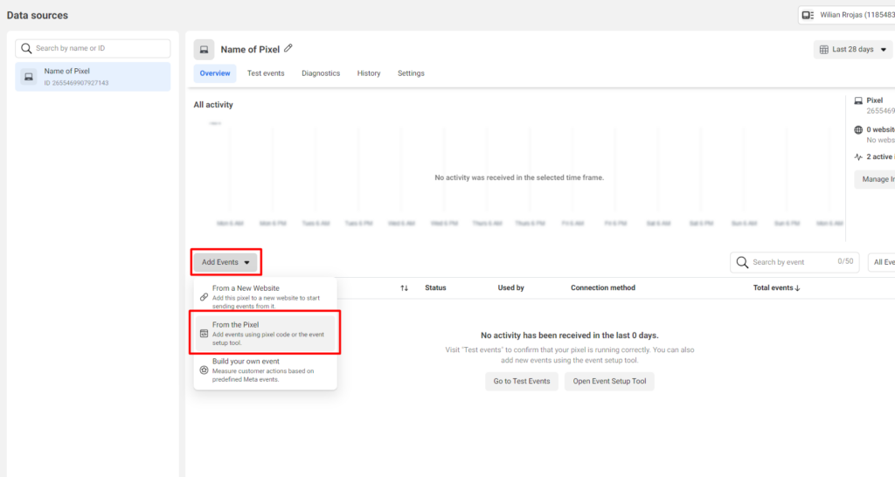This screenshot has height=477, width=895.
Task: Open the Settings tab
Action: coord(411,73)
